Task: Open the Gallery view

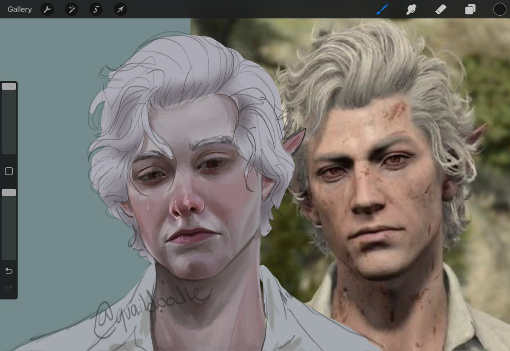Action: (x=20, y=9)
